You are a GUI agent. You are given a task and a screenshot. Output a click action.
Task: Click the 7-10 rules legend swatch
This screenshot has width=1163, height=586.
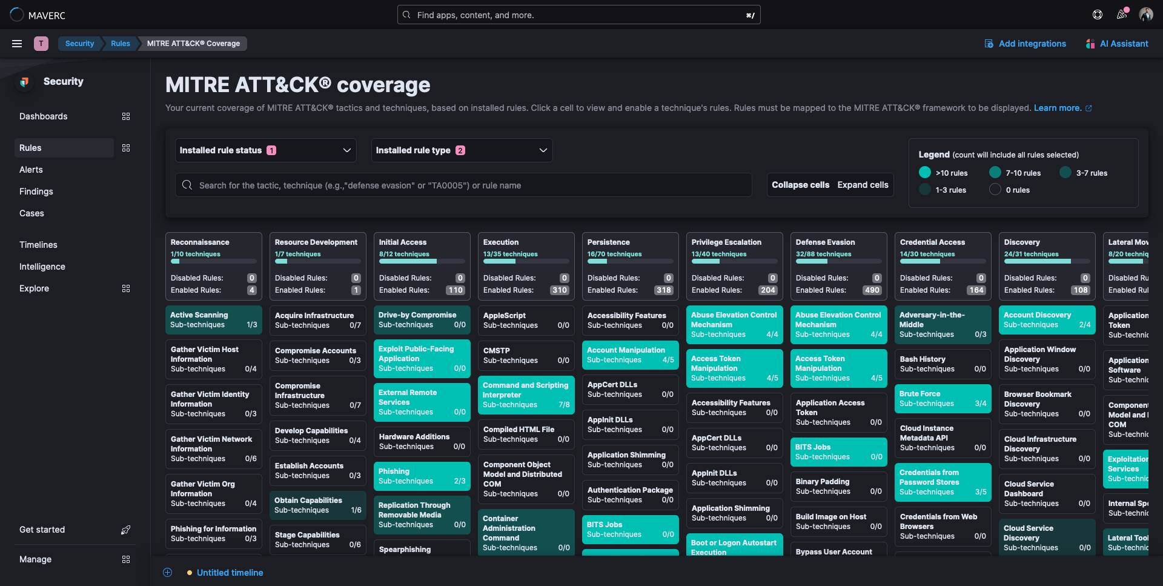coord(995,173)
